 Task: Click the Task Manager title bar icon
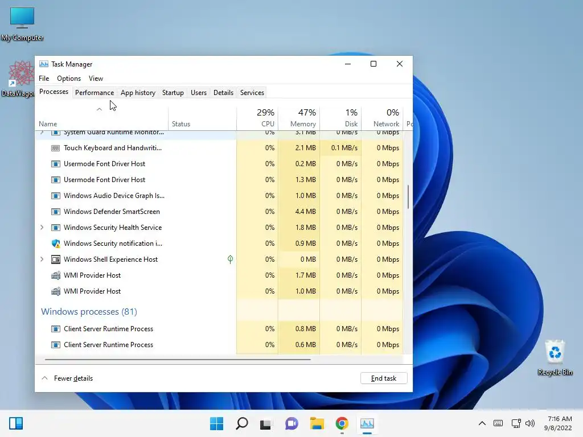44,64
